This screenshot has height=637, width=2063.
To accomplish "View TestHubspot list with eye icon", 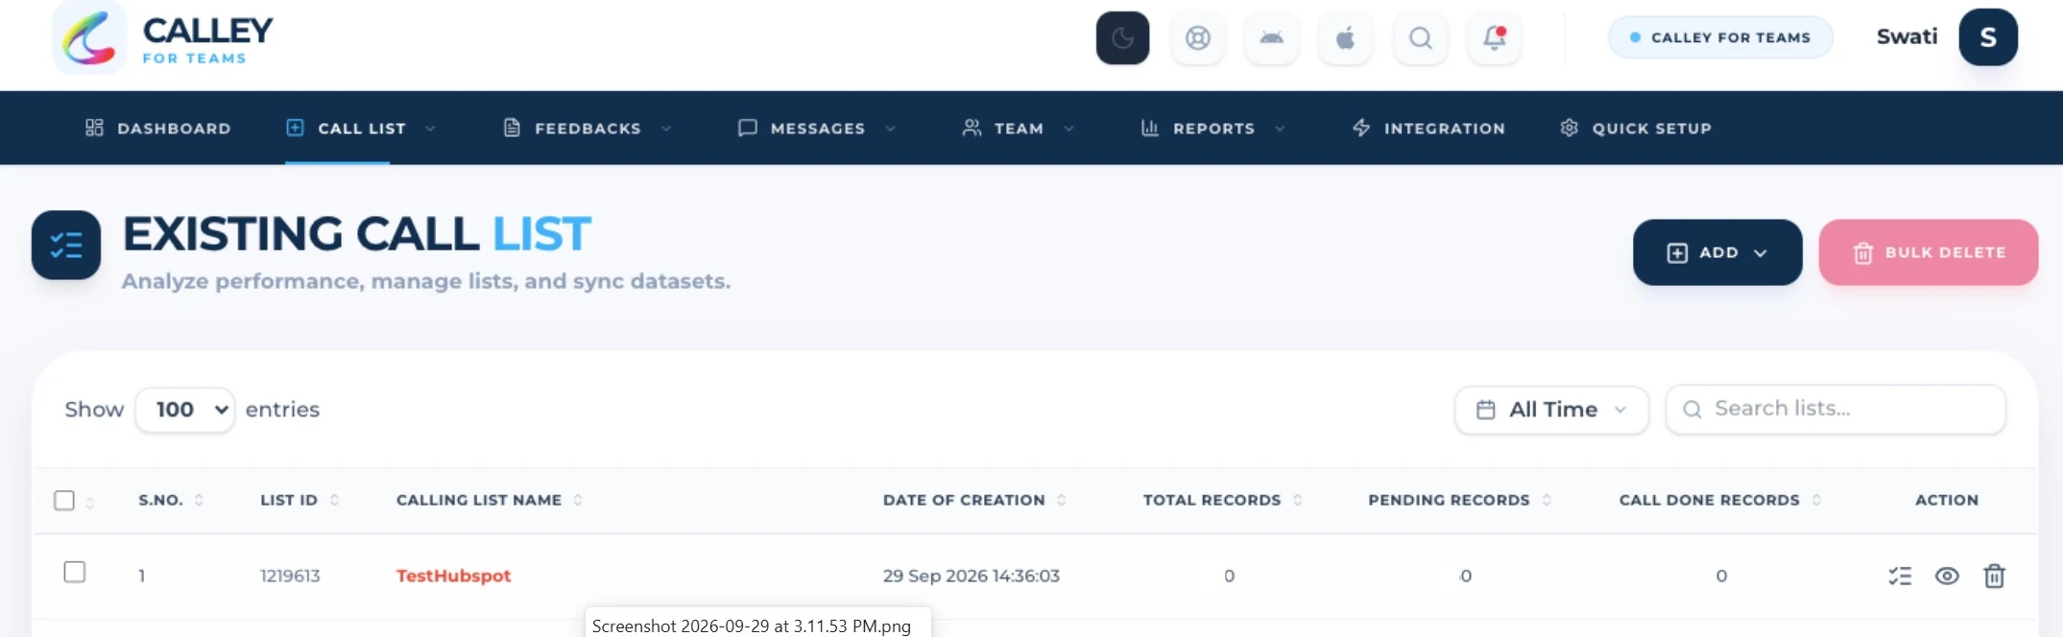I will (1947, 576).
